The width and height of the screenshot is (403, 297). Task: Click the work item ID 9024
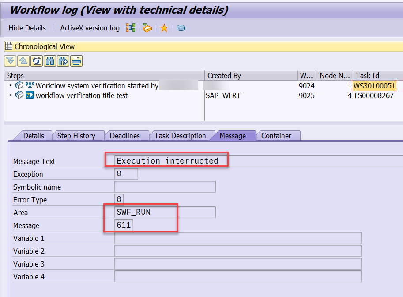pyautogui.click(x=307, y=86)
